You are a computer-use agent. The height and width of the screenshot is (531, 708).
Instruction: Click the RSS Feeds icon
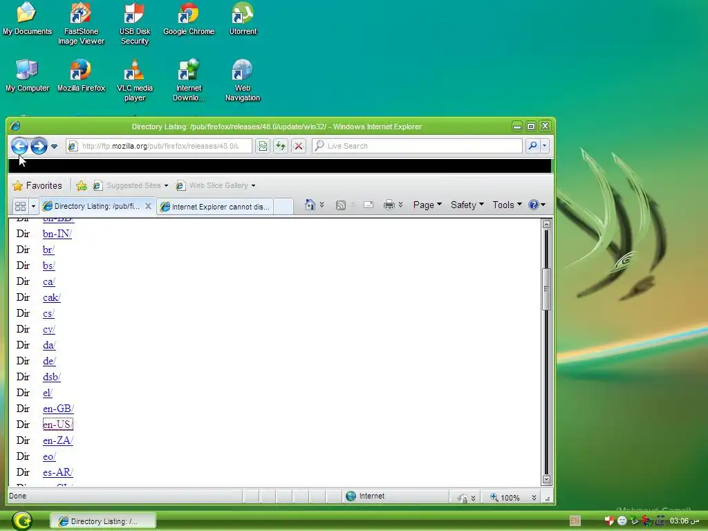341,205
